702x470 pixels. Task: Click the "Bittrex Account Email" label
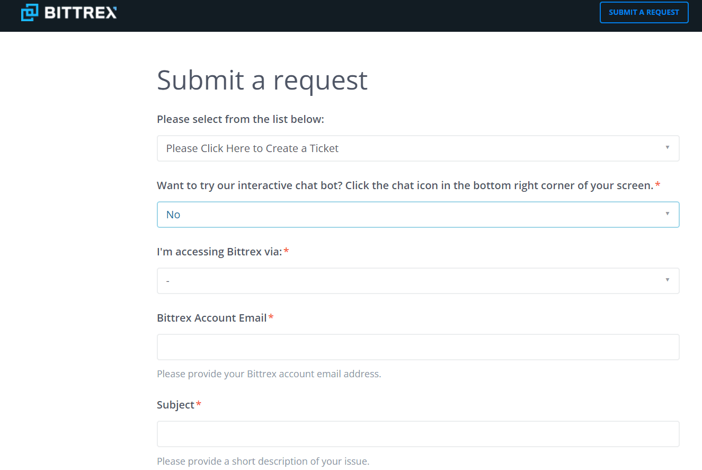[x=211, y=318]
